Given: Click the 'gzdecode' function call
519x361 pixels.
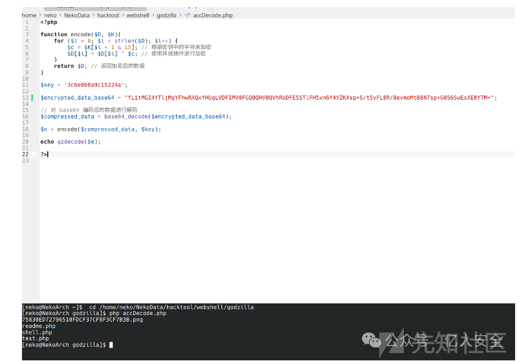Looking at the screenshot, I should (x=71, y=142).
